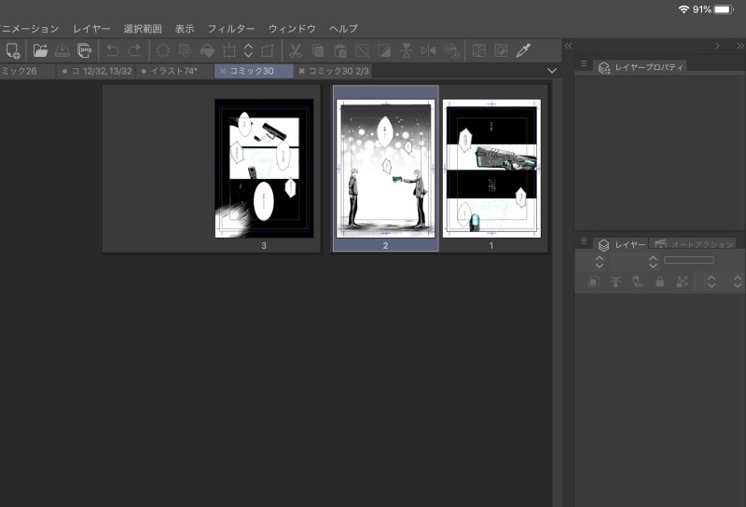Select the page 2 thumbnail
The image size is (746, 507).
click(385, 169)
